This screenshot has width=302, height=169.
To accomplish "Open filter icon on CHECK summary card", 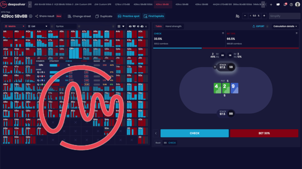I will coord(223,33).
